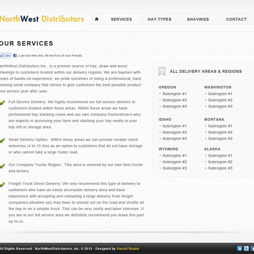Click the green checkmark beside Full Service Delivery
Viewport: 254px width, 254px height.
(x=2, y=103)
